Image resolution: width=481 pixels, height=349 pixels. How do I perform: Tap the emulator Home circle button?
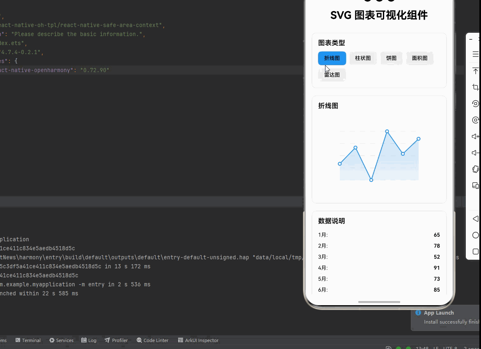click(x=476, y=235)
